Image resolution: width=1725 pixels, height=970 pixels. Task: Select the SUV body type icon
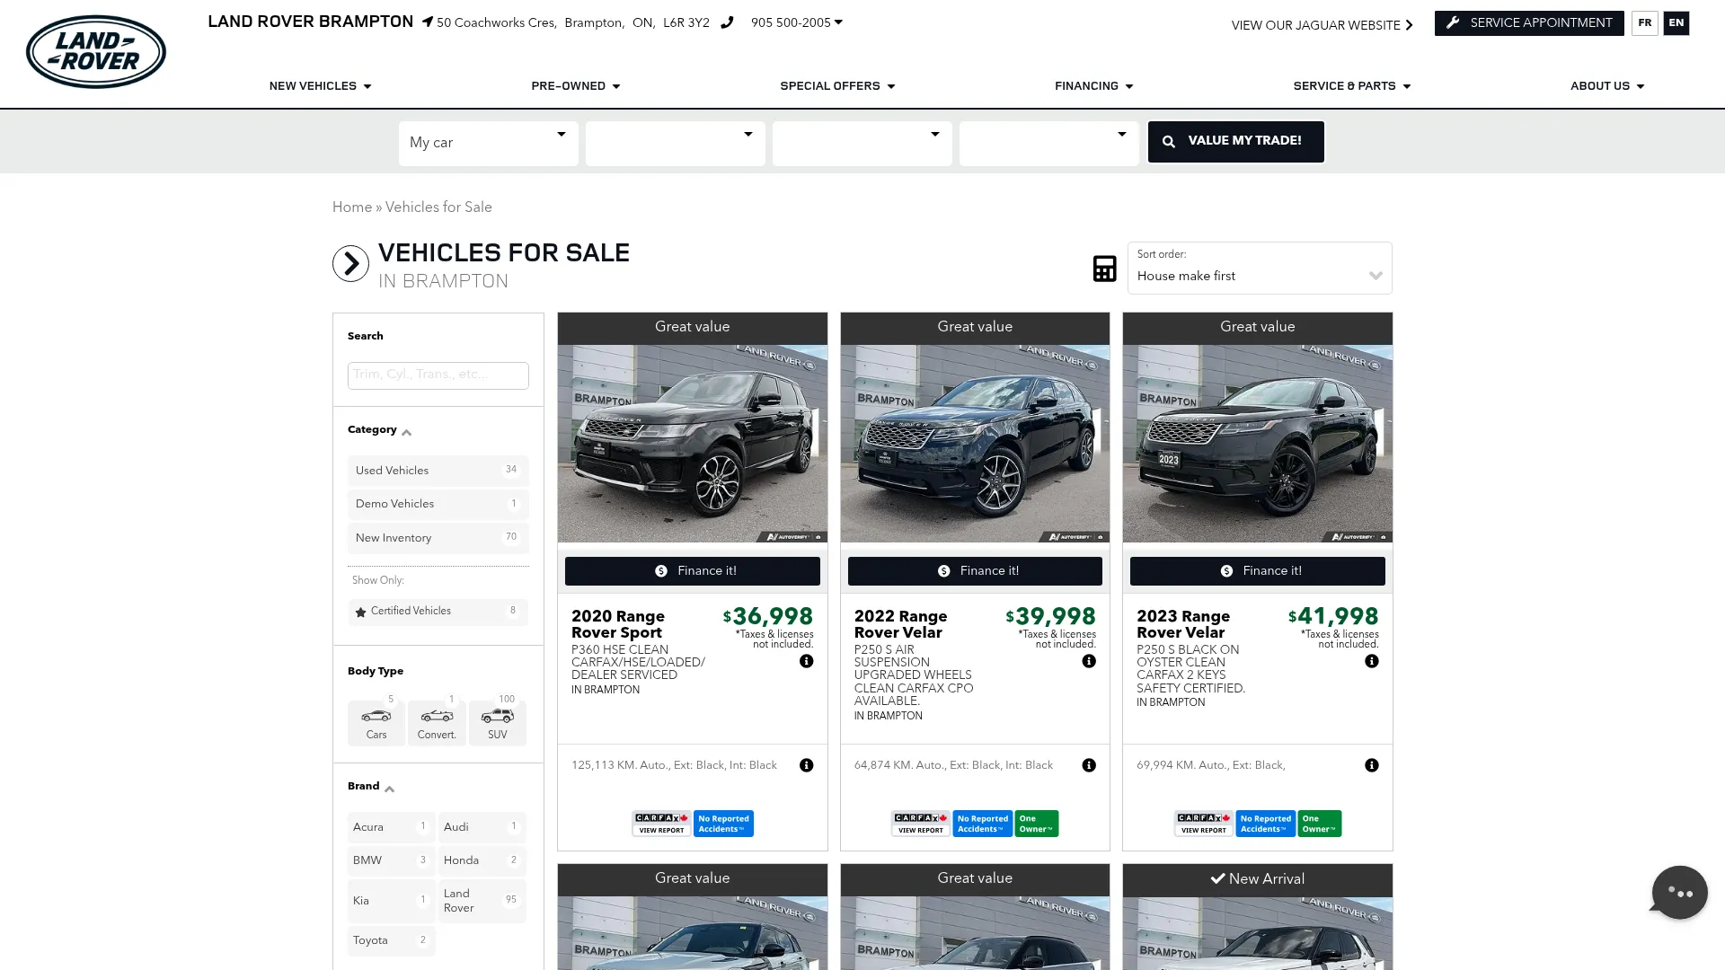498,723
